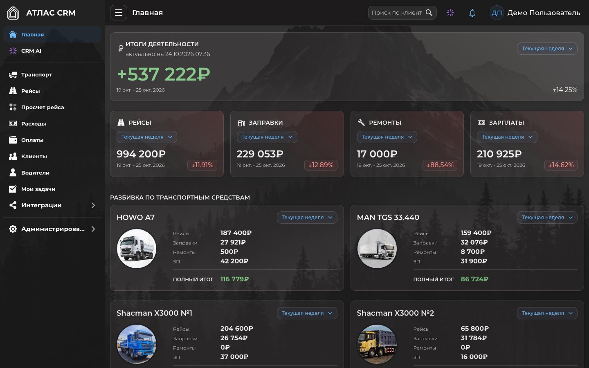
Task: Open notifications bell
Action: [x=472, y=13]
